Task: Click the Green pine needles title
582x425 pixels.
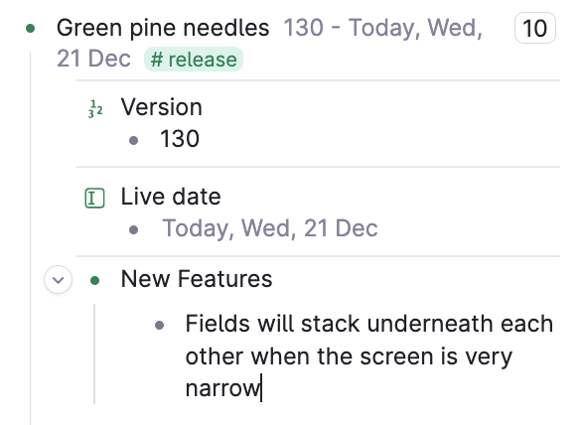Action: coord(163,28)
